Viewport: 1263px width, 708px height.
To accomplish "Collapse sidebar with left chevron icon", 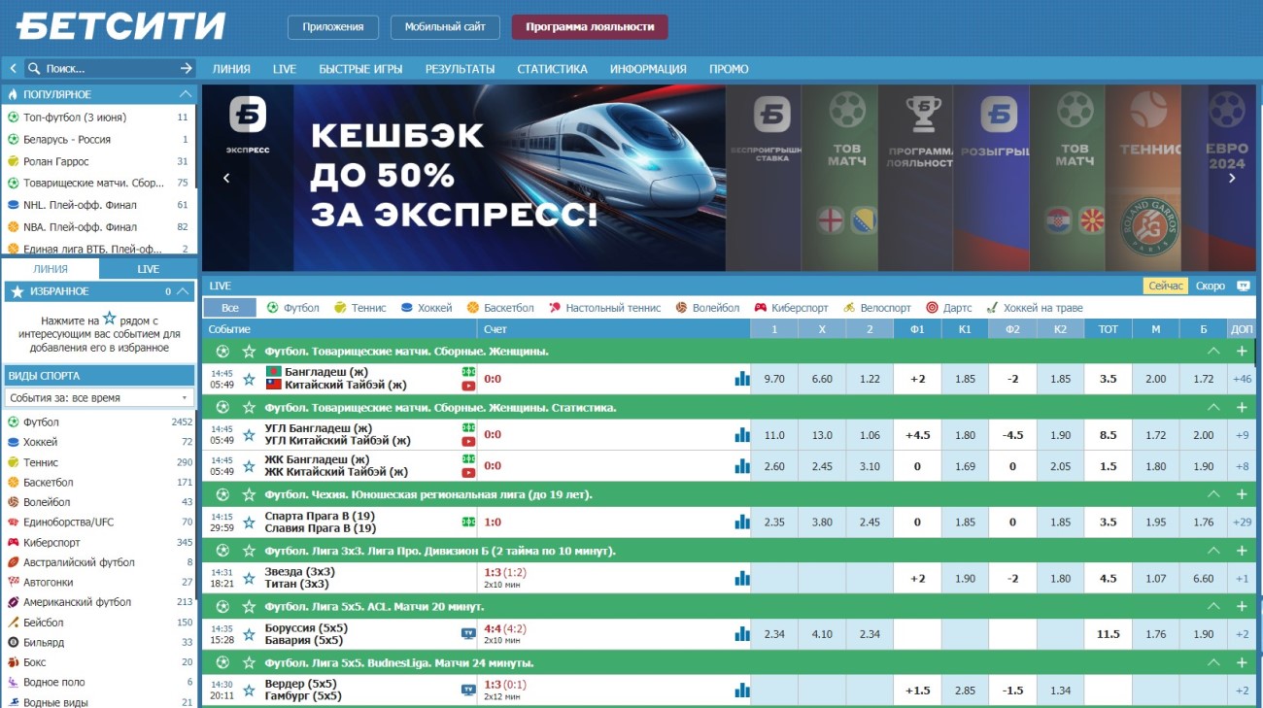I will [14, 68].
